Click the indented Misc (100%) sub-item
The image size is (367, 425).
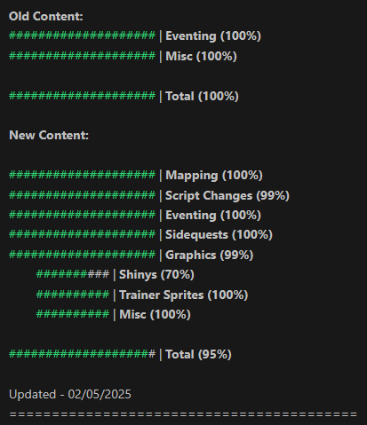pyautogui.click(x=155, y=314)
